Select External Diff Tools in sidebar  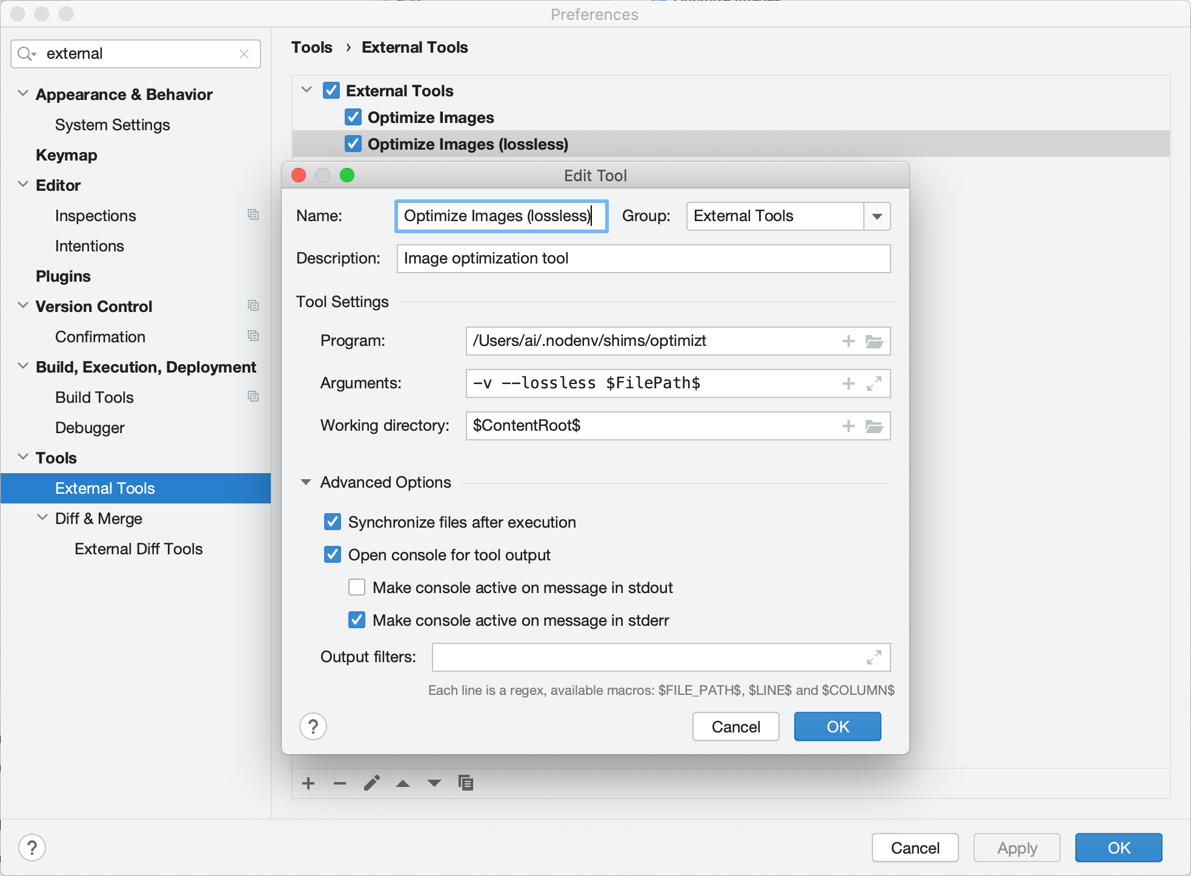[138, 549]
